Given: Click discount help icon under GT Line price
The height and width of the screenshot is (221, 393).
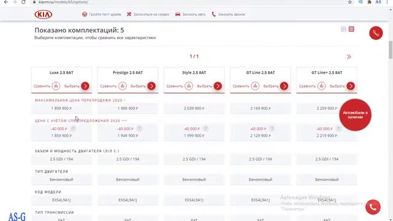Looking at the screenshot, I should tap(272, 128).
